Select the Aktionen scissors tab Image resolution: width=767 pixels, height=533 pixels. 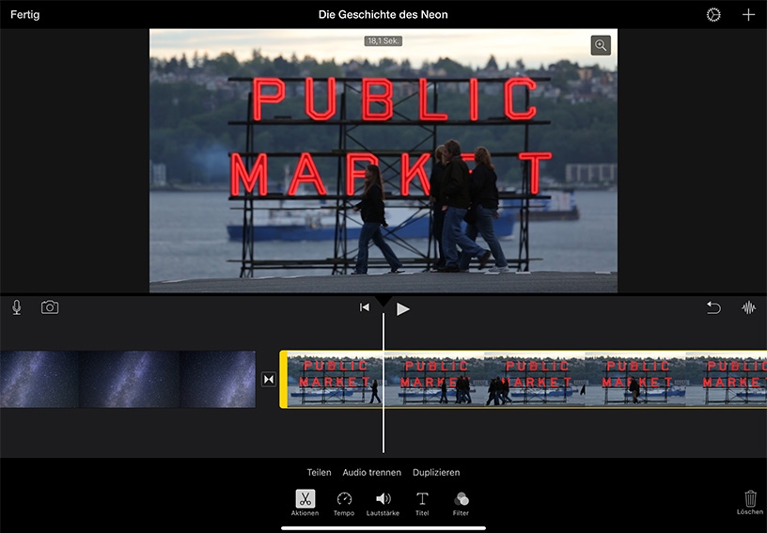[305, 503]
